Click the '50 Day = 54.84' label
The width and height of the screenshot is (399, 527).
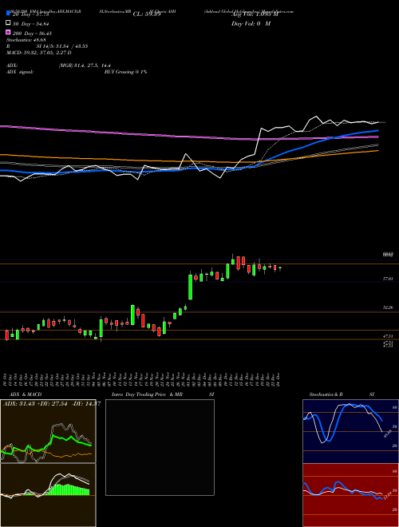31,23
